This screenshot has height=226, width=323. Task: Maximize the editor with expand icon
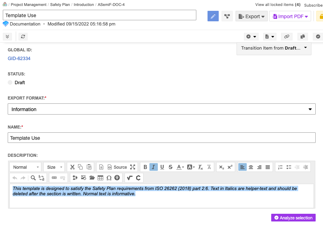pyautogui.click(x=133, y=167)
